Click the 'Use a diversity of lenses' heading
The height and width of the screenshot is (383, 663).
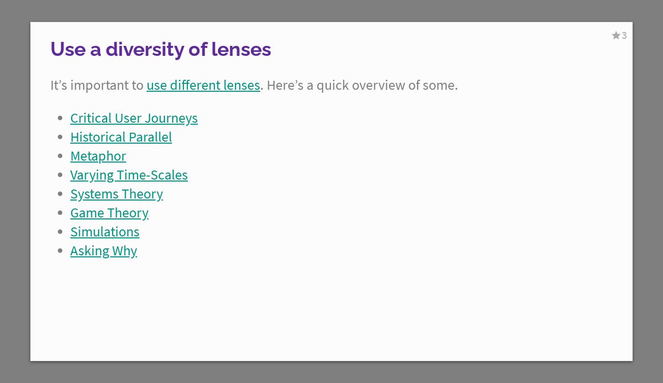pyautogui.click(x=161, y=50)
